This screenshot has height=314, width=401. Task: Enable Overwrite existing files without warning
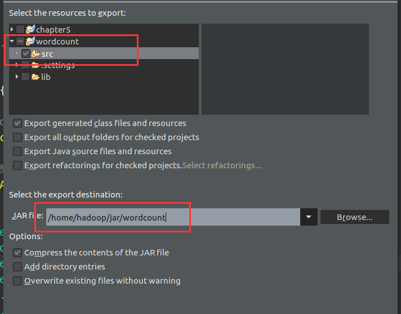[17, 281]
